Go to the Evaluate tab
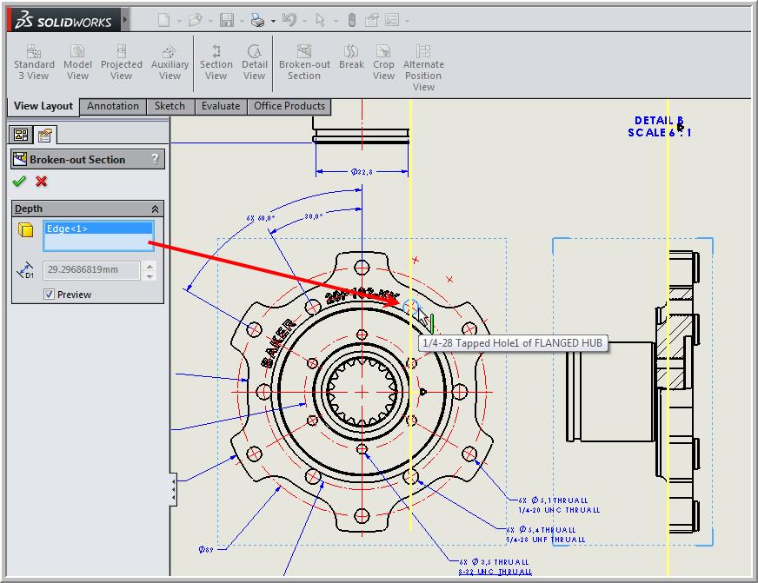Viewport: 758px width, 583px height. click(221, 106)
